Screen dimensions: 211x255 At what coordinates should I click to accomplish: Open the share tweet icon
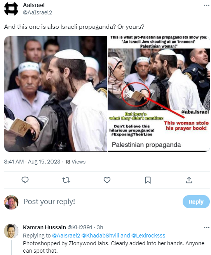point(189,180)
